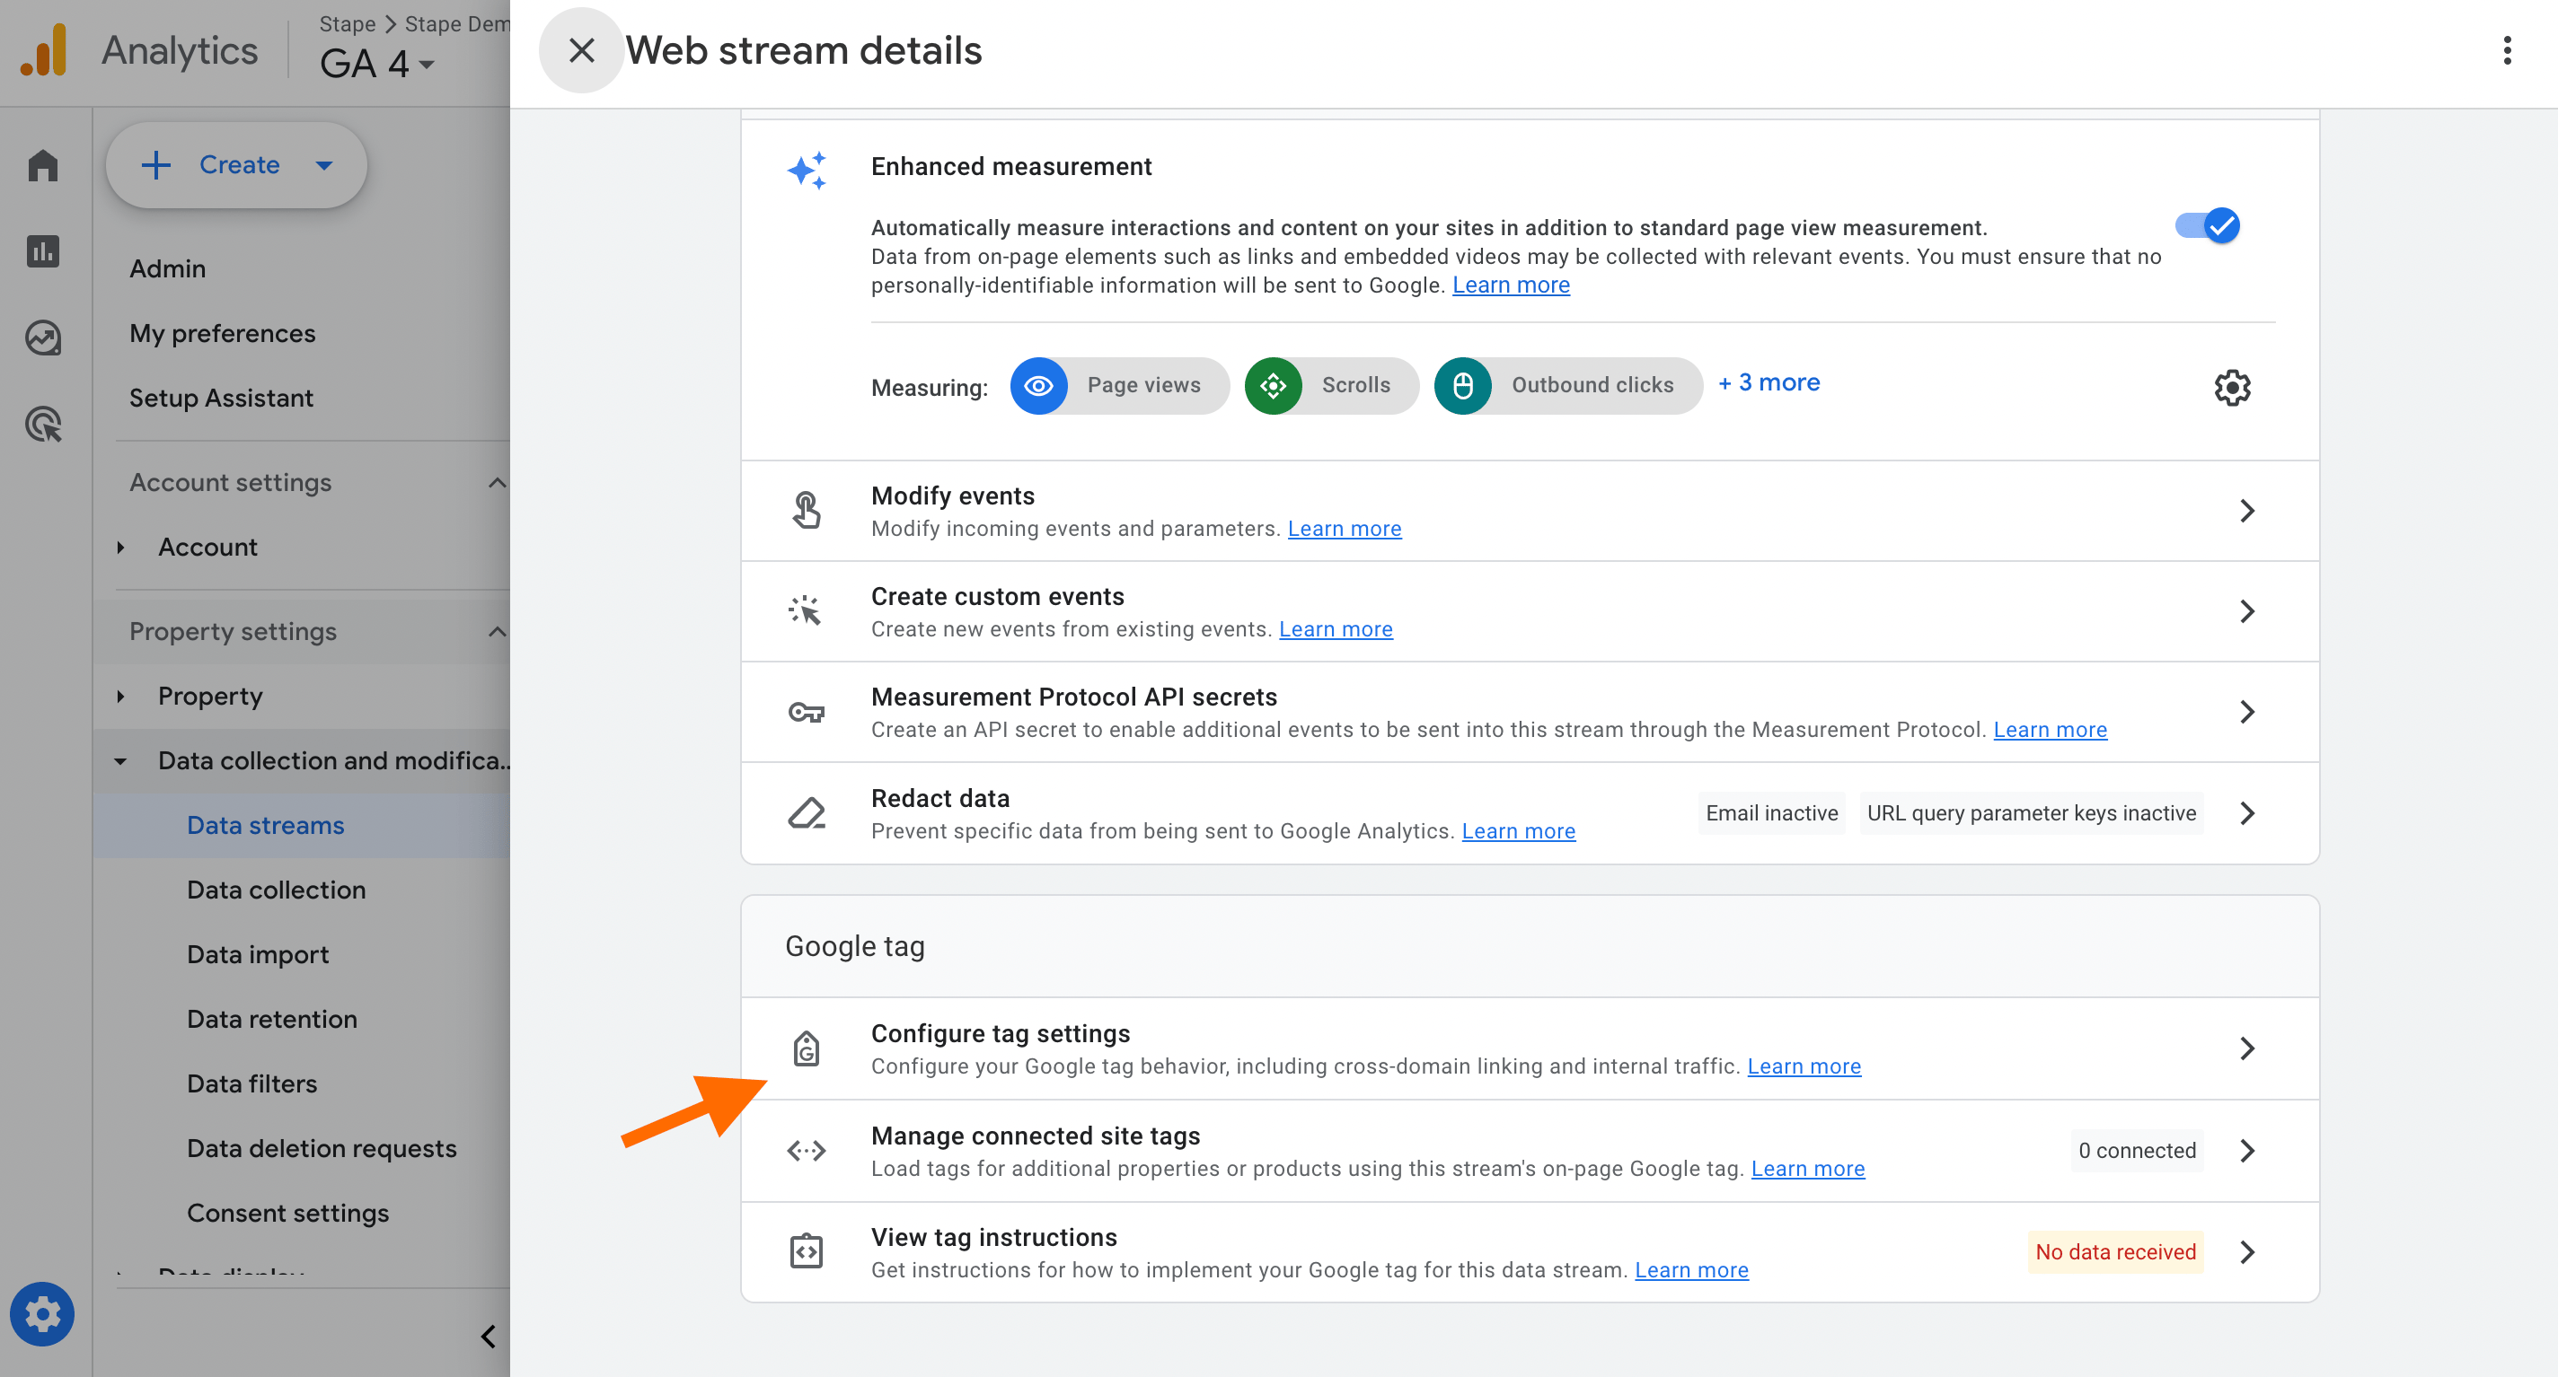The height and width of the screenshot is (1377, 2558).
Task: Open the three-dot more options menu
Action: click(x=2507, y=50)
